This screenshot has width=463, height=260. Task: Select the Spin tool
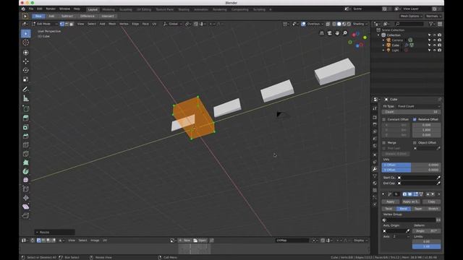tap(26, 171)
